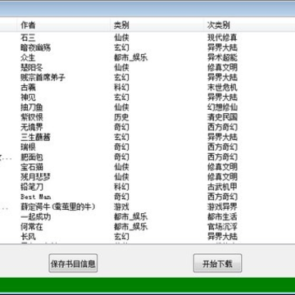Select author 一起成功

click(x=35, y=216)
